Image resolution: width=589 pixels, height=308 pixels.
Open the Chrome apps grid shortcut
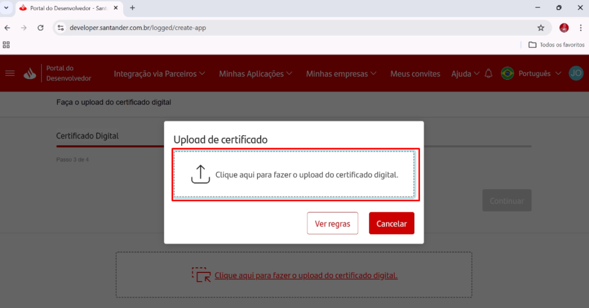(6, 44)
